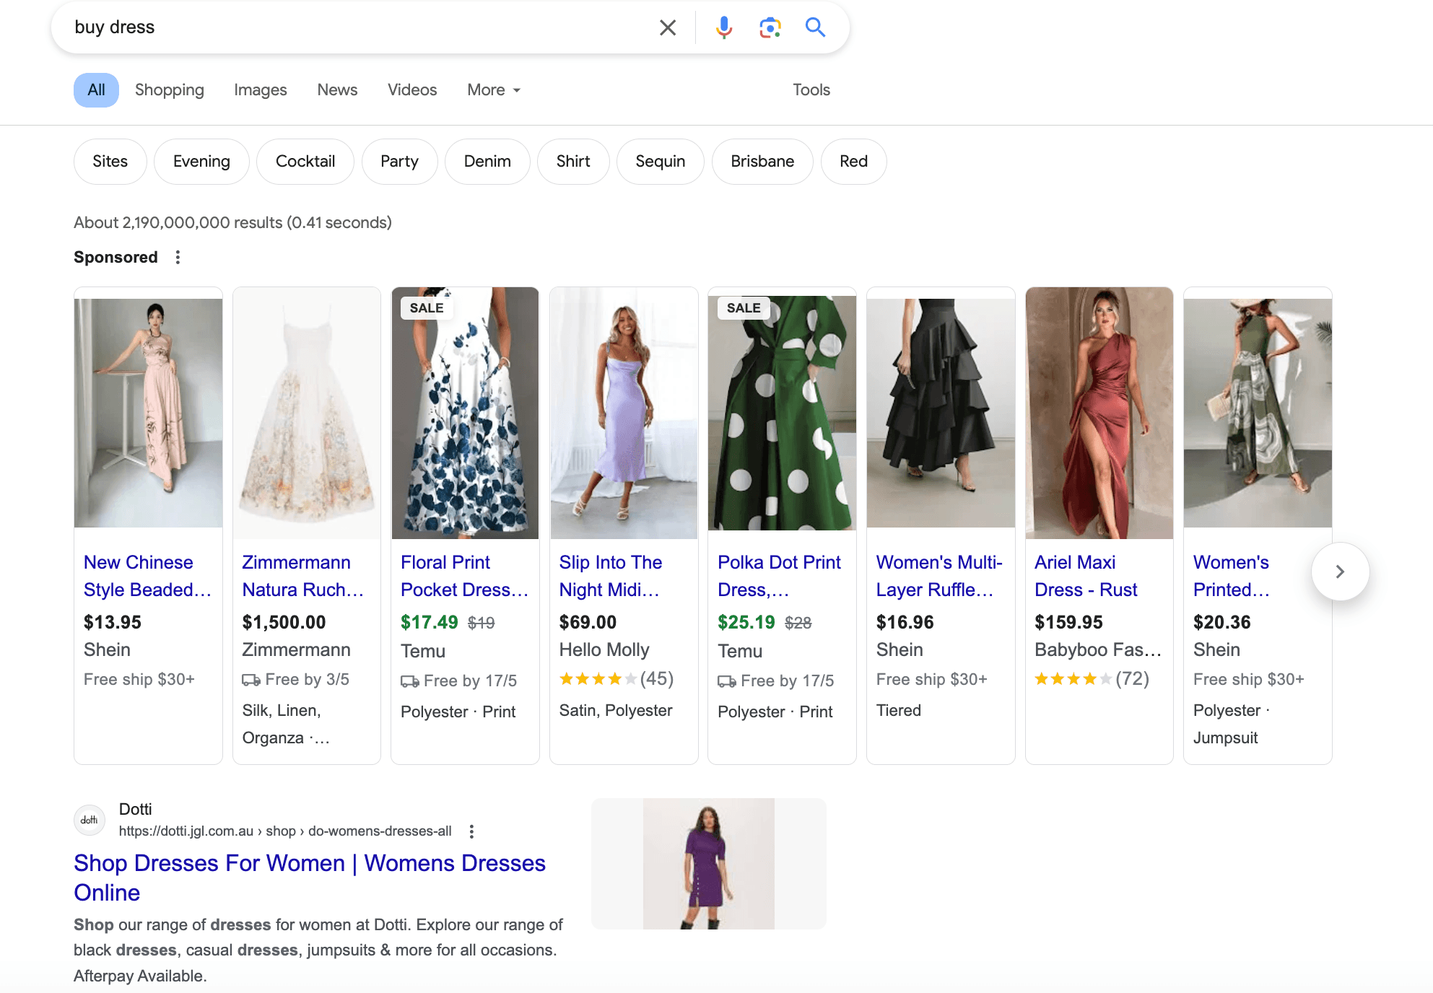Image resolution: width=1433 pixels, height=993 pixels.
Task: Open Shop Dresses For Women Dotti link
Action: [x=310, y=878]
